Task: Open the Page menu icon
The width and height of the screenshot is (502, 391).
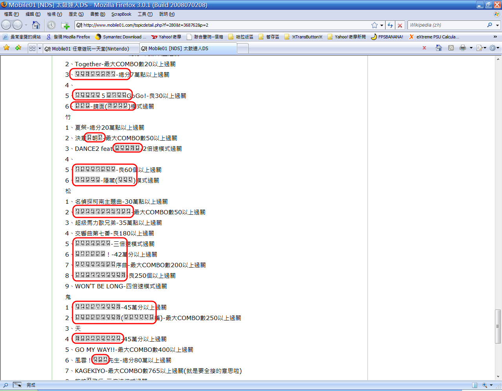Action: (479, 48)
